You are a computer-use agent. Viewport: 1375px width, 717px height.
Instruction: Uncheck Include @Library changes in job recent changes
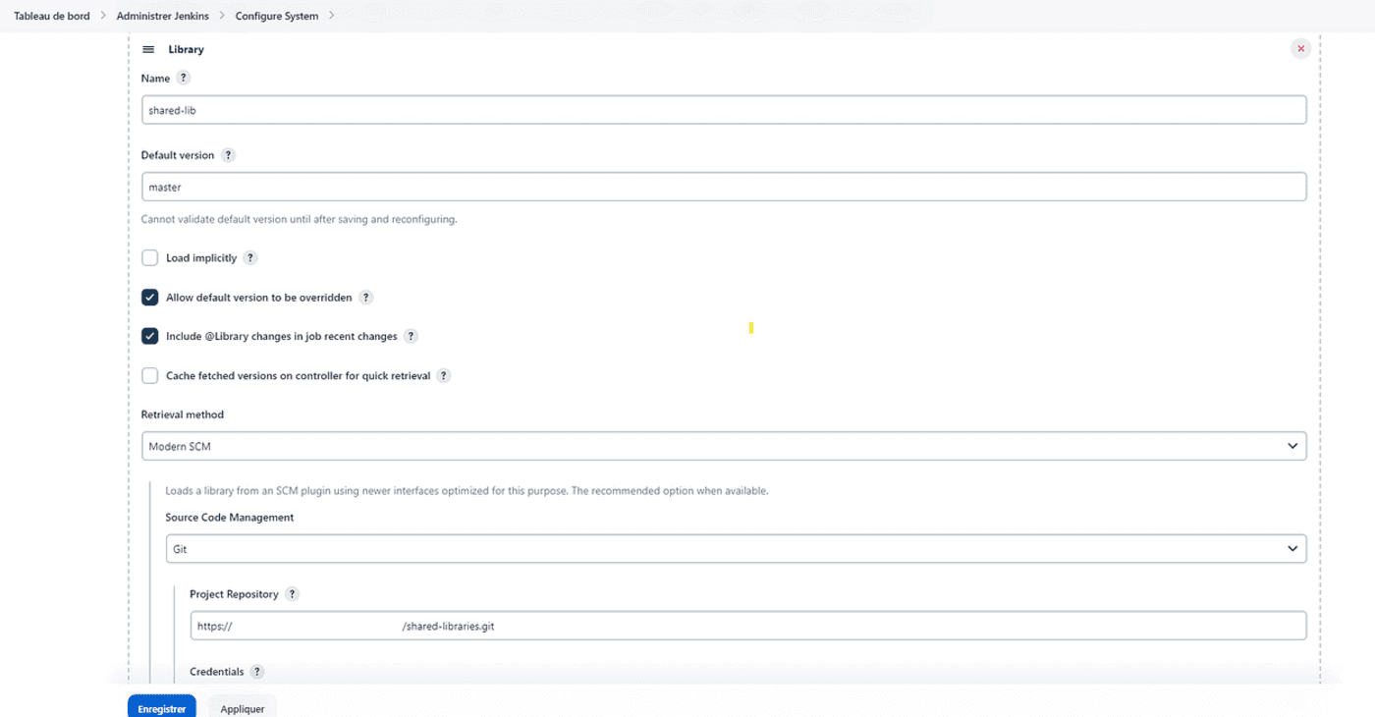pos(150,336)
